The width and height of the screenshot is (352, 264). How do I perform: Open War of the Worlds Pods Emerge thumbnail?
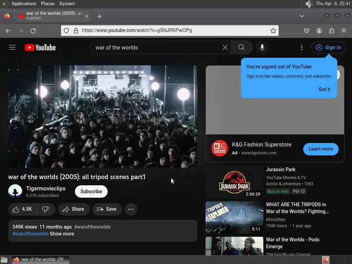click(x=234, y=246)
